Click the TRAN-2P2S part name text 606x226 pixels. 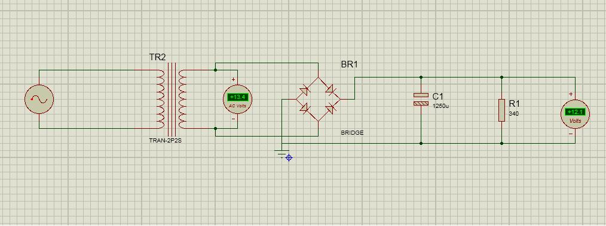165,140
